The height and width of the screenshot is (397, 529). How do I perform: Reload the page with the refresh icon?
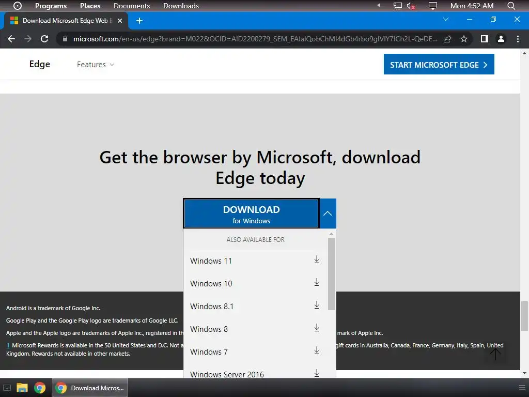(x=44, y=39)
